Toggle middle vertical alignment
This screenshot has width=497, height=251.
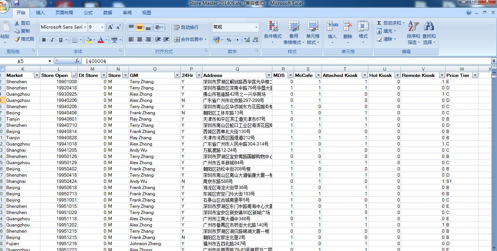click(139, 27)
